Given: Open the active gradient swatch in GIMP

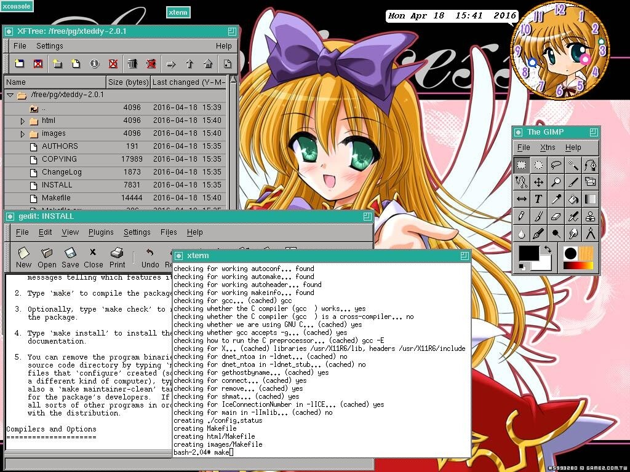Looking at the screenshot, I should pyautogui.click(x=579, y=265).
